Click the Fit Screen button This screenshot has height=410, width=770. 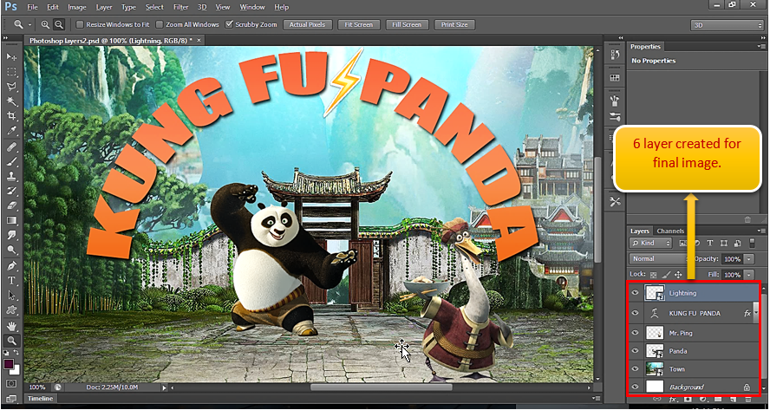(358, 24)
